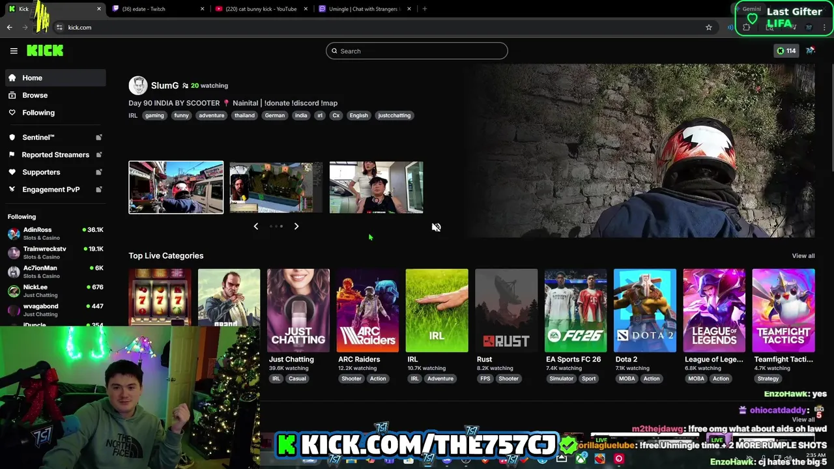
Task: Open SlumG's channel avatar
Action: click(138, 85)
